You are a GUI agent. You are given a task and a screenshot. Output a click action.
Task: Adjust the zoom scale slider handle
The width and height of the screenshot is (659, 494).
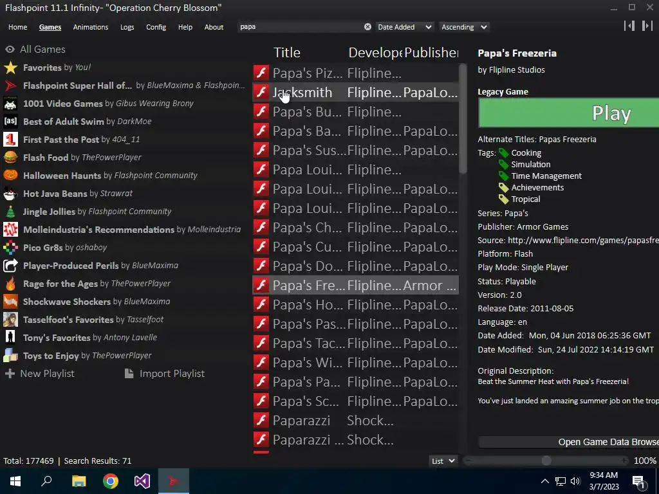[x=546, y=461]
